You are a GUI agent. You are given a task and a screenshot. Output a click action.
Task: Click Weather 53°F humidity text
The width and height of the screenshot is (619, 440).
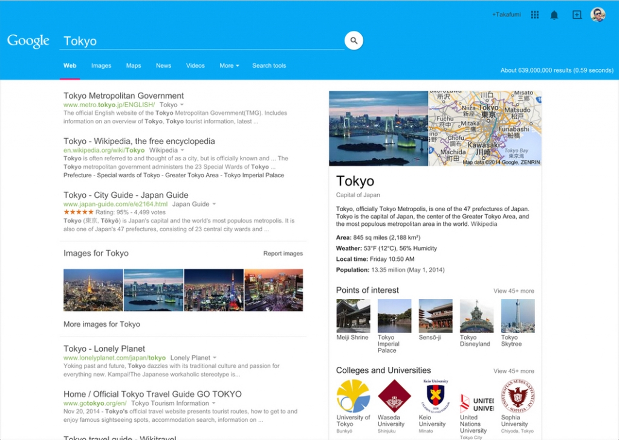pyautogui.click(x=386, y=249)
